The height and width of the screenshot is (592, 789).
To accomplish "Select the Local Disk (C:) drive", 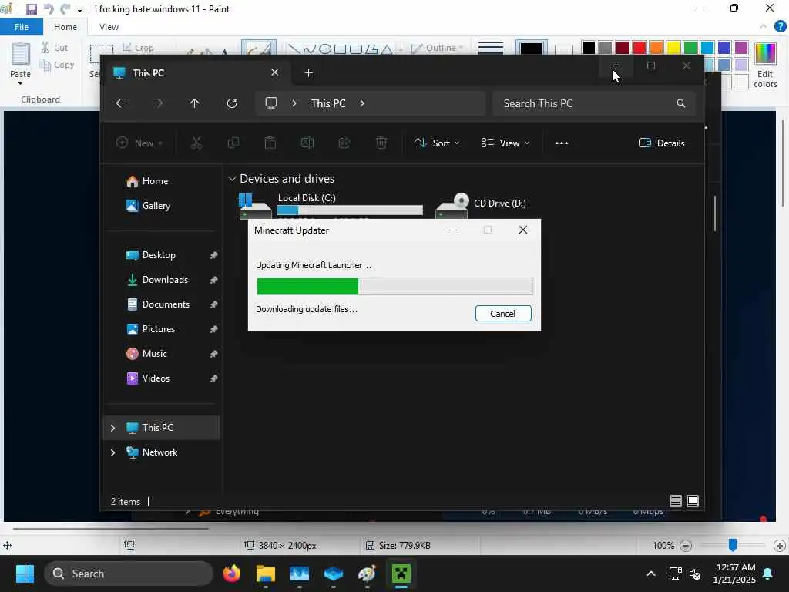I will [330, 205].
